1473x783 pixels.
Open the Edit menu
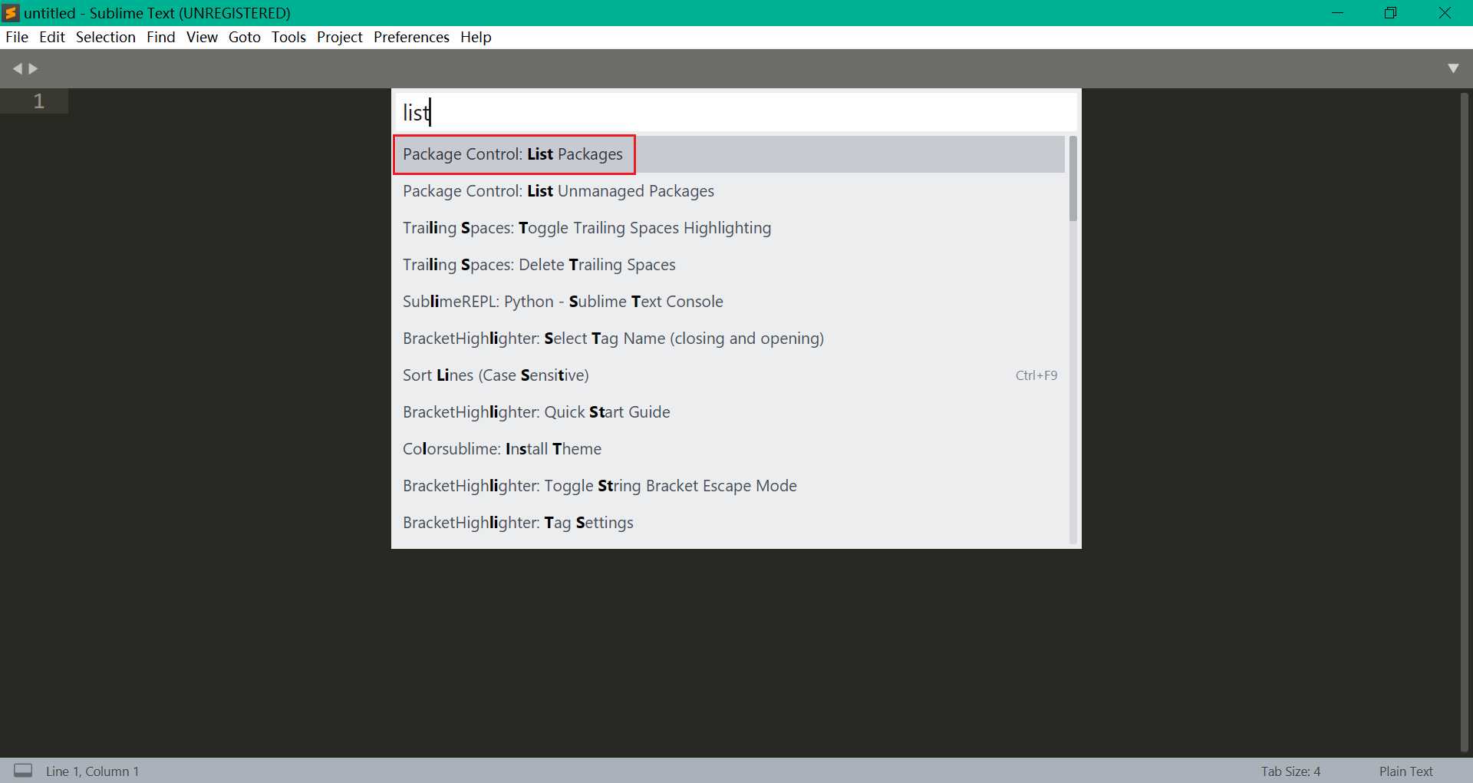[52, 37]
